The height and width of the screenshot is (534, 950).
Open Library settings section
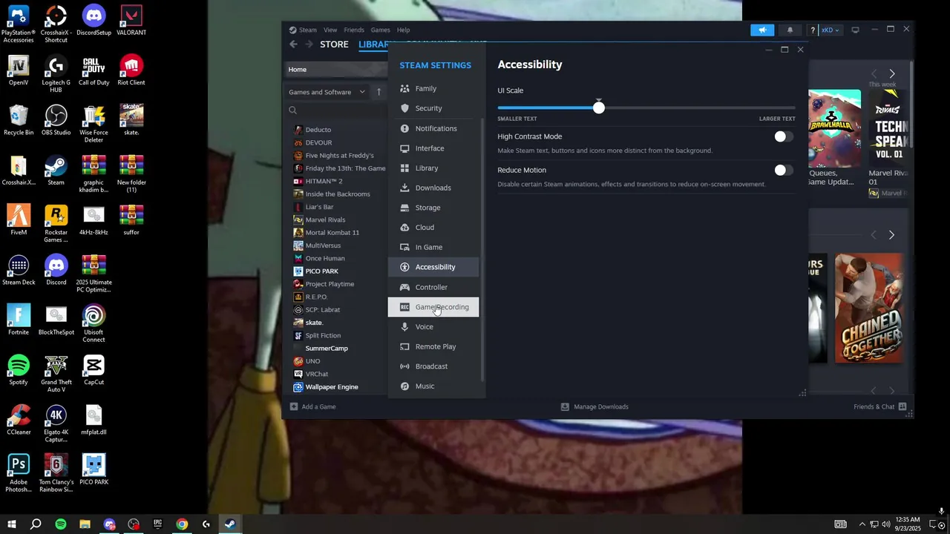pos(433,168)
